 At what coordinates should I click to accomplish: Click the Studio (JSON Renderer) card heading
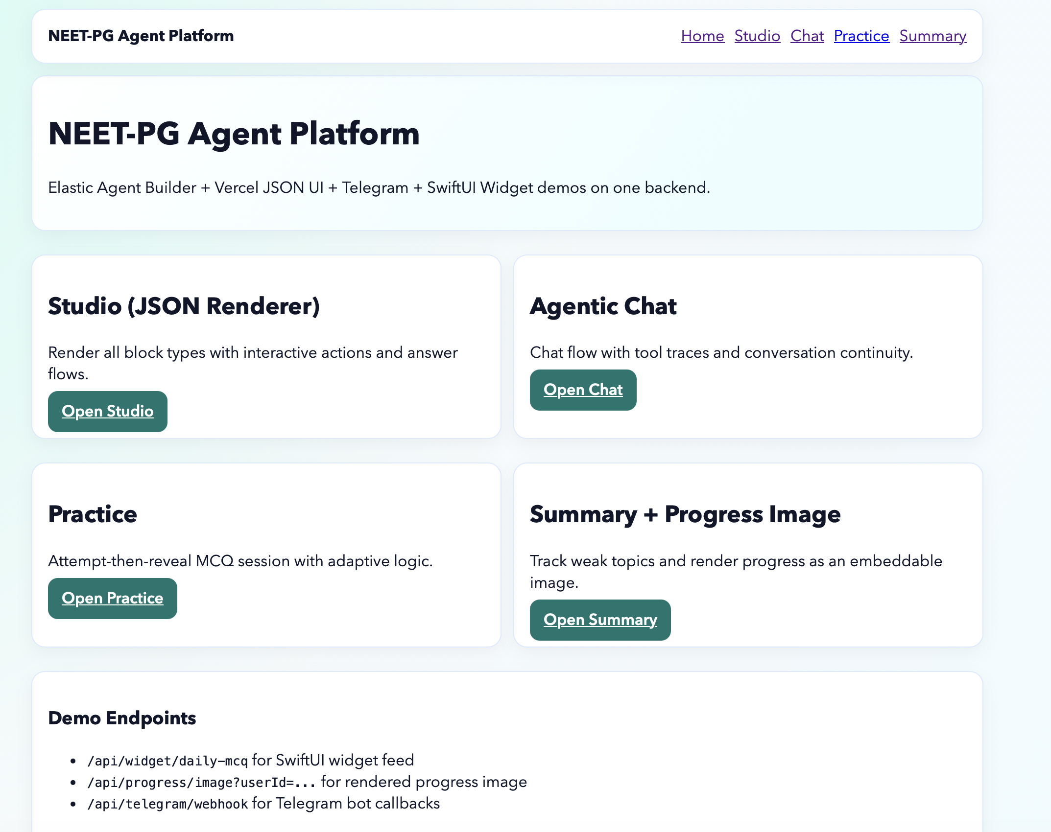tap(184, 306)
